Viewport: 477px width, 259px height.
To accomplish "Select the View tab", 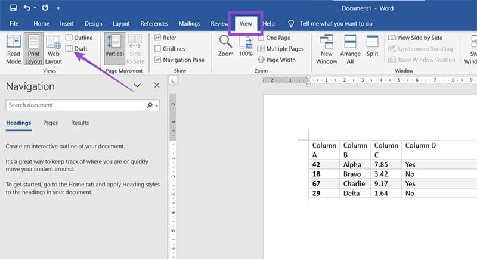I will click(246, 23).
